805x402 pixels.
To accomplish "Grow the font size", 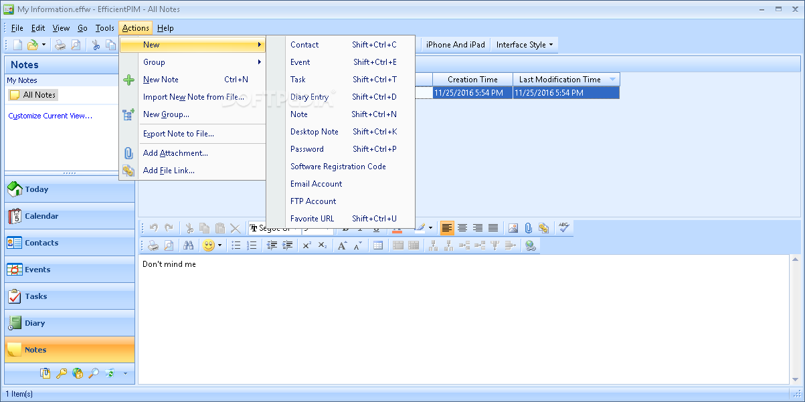I will (x=342, y=245).
